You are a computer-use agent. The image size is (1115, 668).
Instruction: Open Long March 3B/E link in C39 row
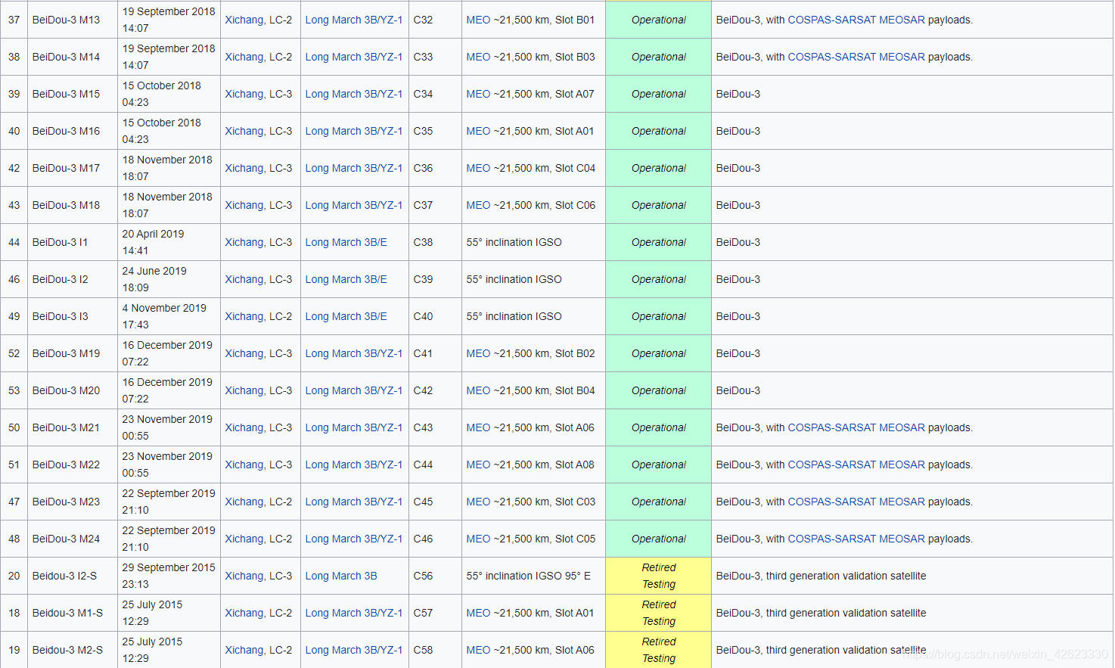[346, 279]
